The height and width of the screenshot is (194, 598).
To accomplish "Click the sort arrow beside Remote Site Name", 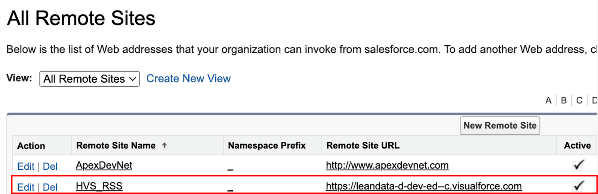I will (x=164, y=145).
